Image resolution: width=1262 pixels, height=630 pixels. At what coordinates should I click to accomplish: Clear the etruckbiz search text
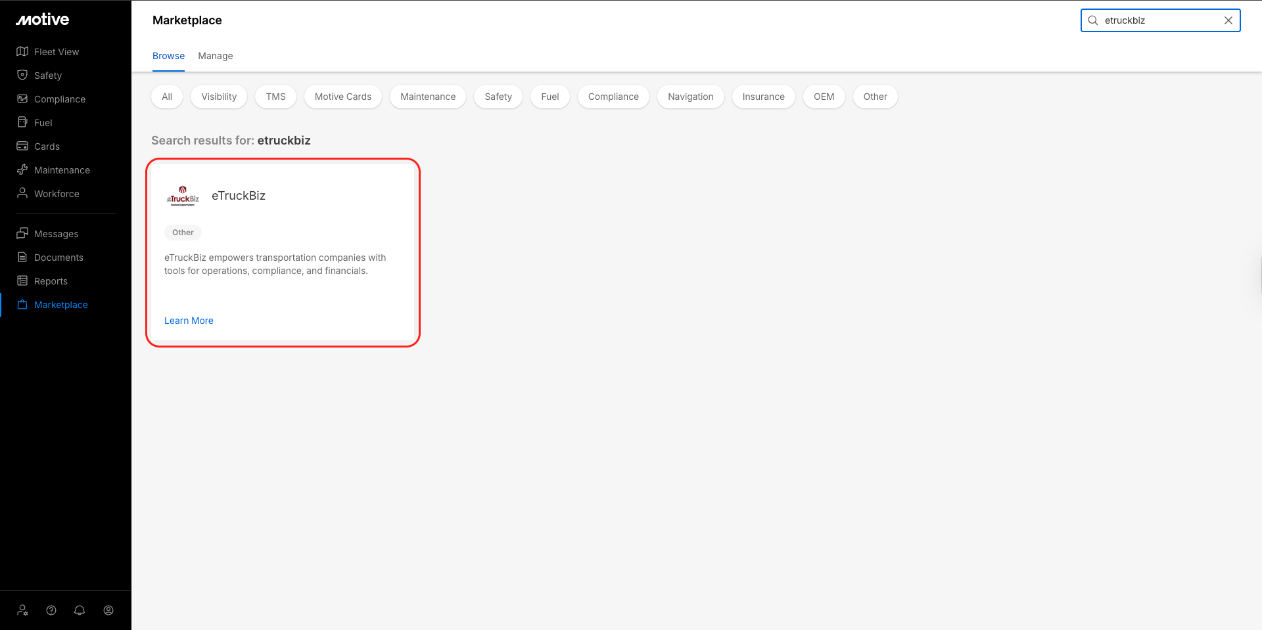coord(1228,20)
